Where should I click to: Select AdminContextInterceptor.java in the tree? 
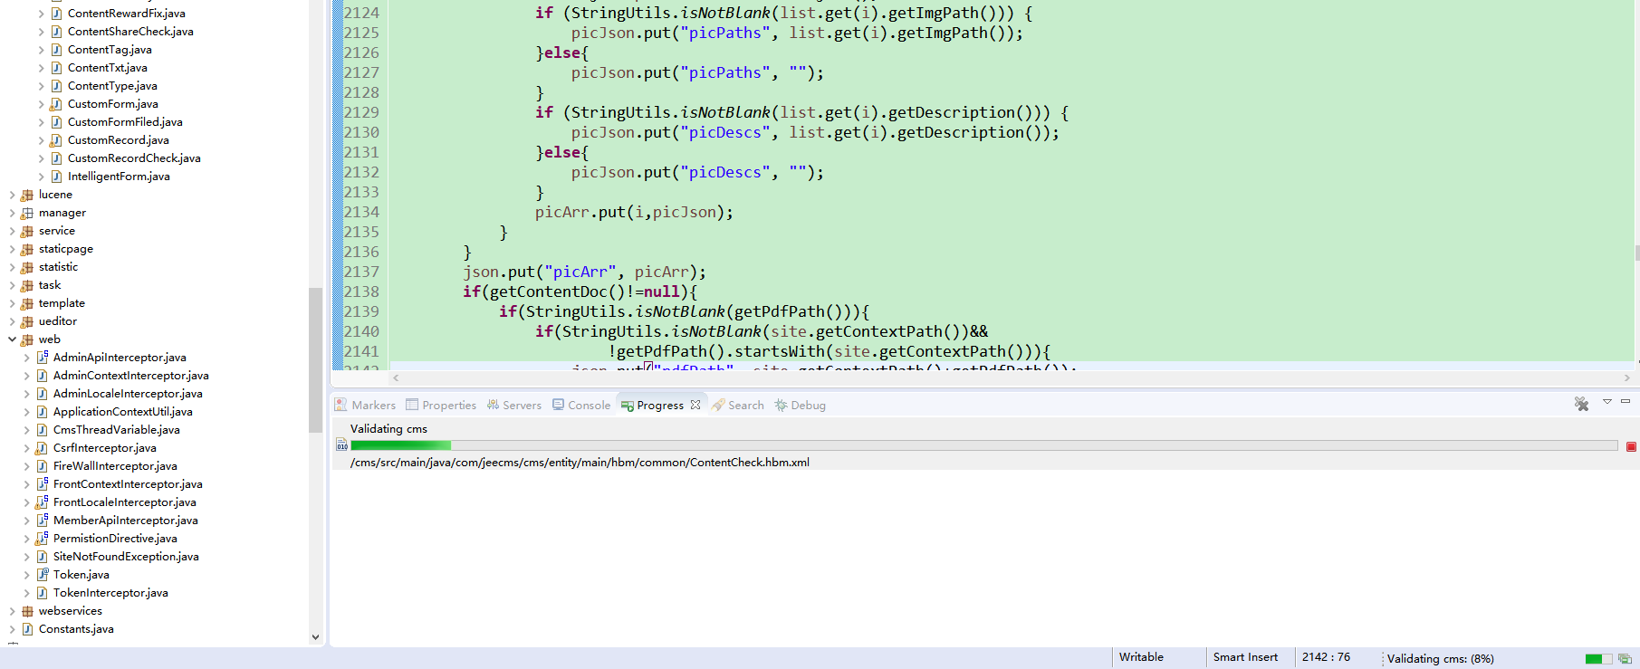(x=130, y=376)
